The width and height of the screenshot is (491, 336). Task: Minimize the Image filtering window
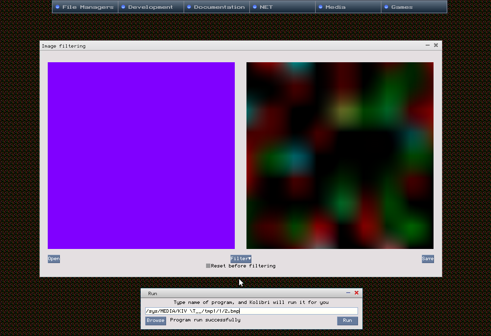click(x=428, y=45)
